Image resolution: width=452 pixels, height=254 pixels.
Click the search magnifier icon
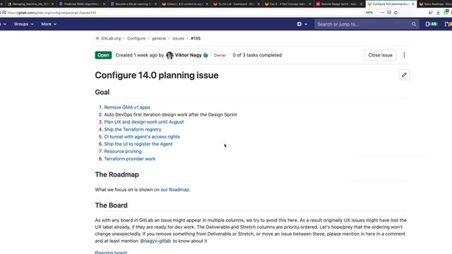[x=414, y=24]
